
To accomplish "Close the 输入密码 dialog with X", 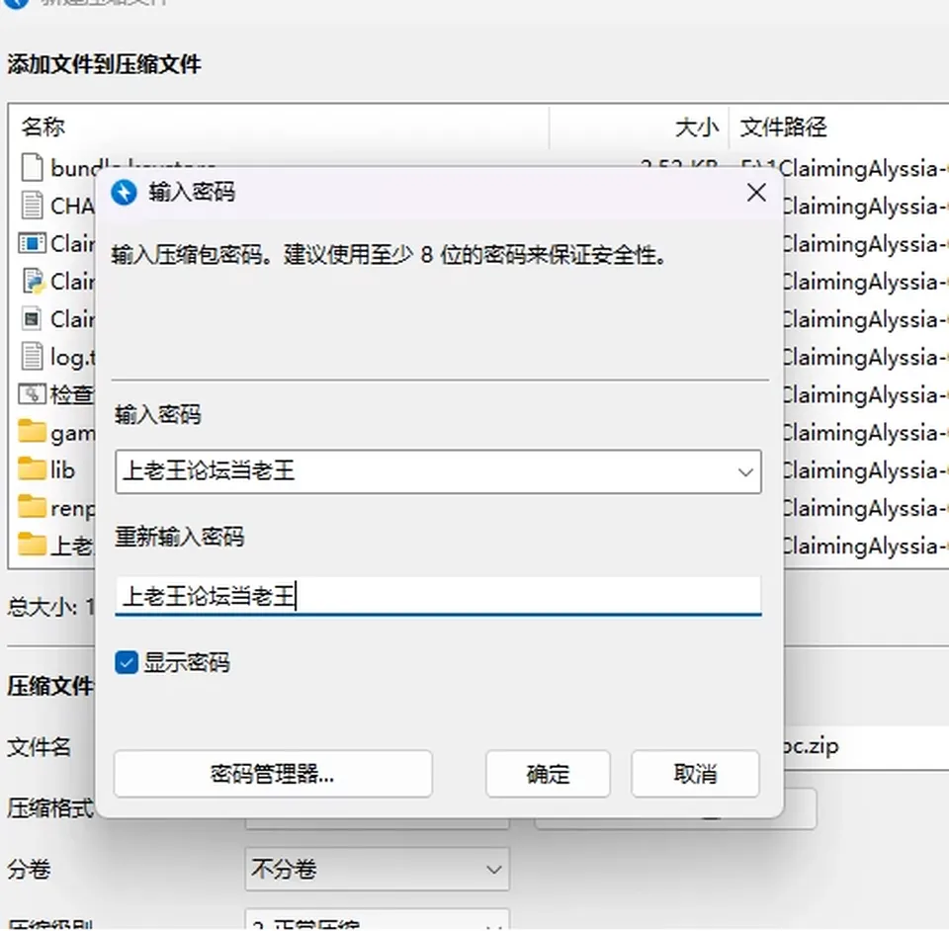I will point(756,193).
